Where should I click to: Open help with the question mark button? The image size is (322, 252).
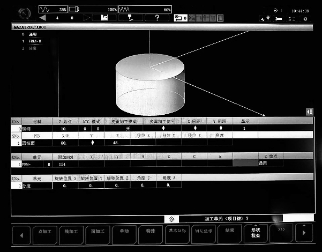[x=157, y=18]
